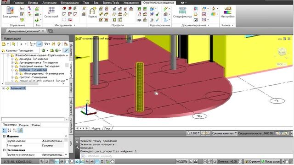The image size is (294, 165).
Task: Click the home-folder icon in the navigation toolbar's top row
Action: coord(66,44)
